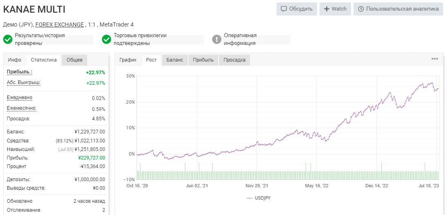448x215 pixels.
Task: Open the Просадка drawdown tab
Action: [234, 60]
